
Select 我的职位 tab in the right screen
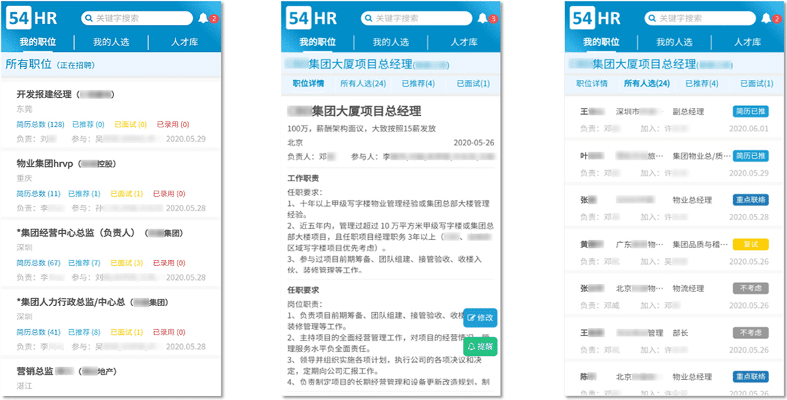click(601, 42)
